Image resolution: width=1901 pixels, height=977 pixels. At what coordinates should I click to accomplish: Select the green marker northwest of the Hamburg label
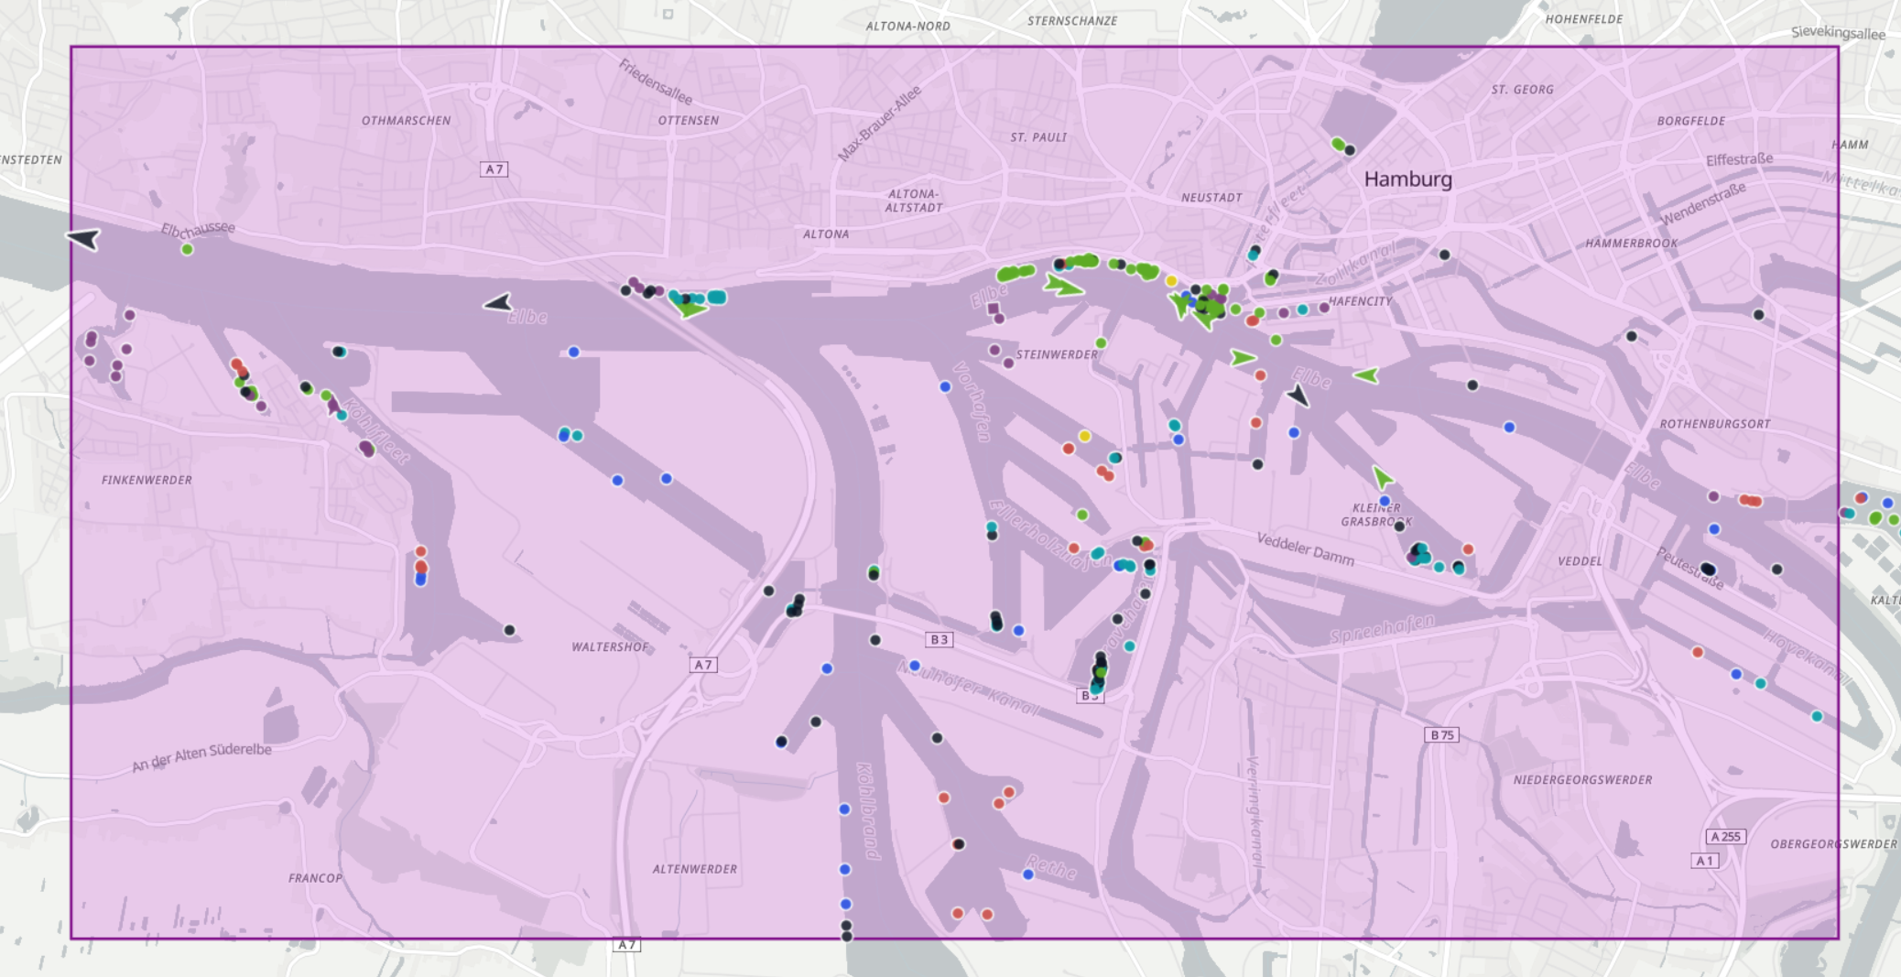1338,144
